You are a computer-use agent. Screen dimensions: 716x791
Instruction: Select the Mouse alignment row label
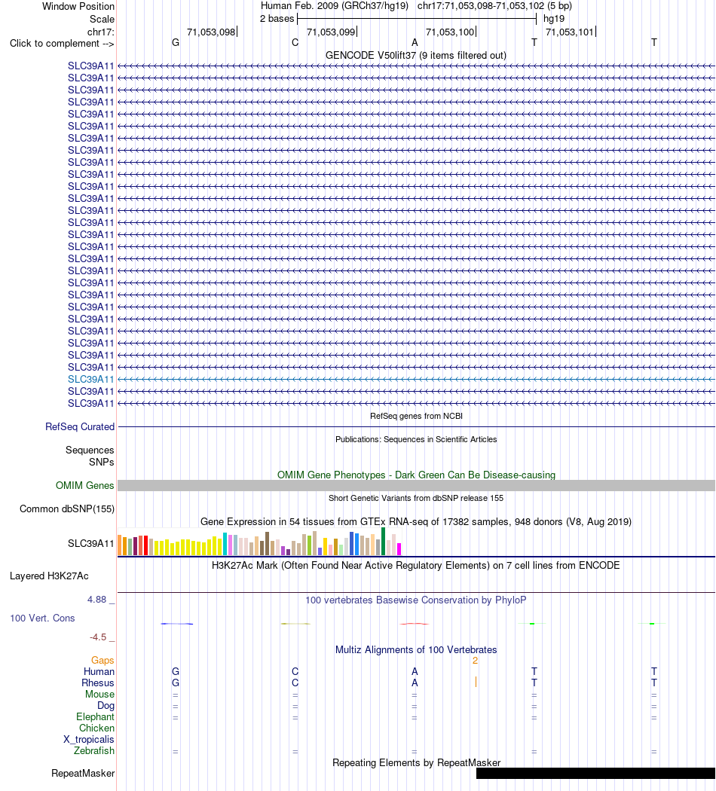tap(99, 694)
